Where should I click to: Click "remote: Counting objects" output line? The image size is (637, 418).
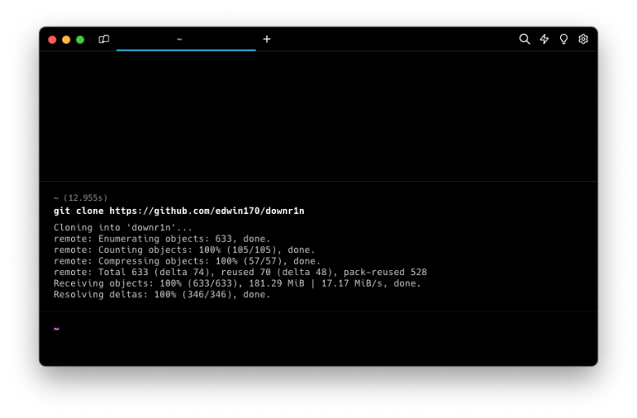[184, 250]
